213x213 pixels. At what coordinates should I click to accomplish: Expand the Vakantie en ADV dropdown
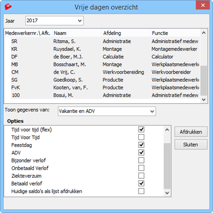click(x=107, y=111)
